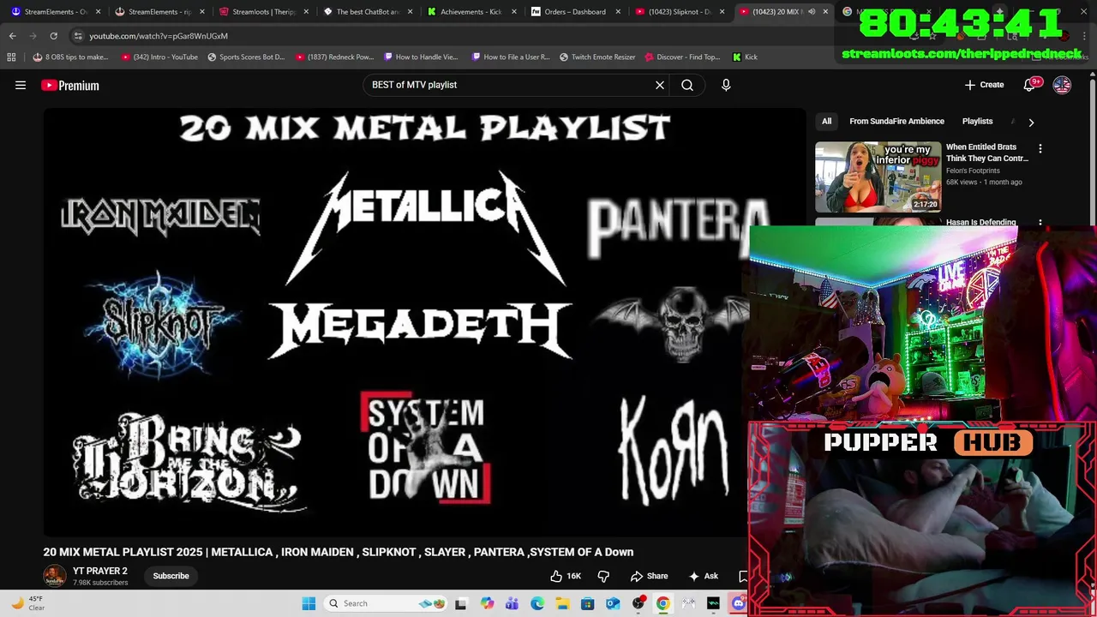
Task: Open the Discover - Find Top... bookmark
Action: pyautogui.click(x=682, y=57)
